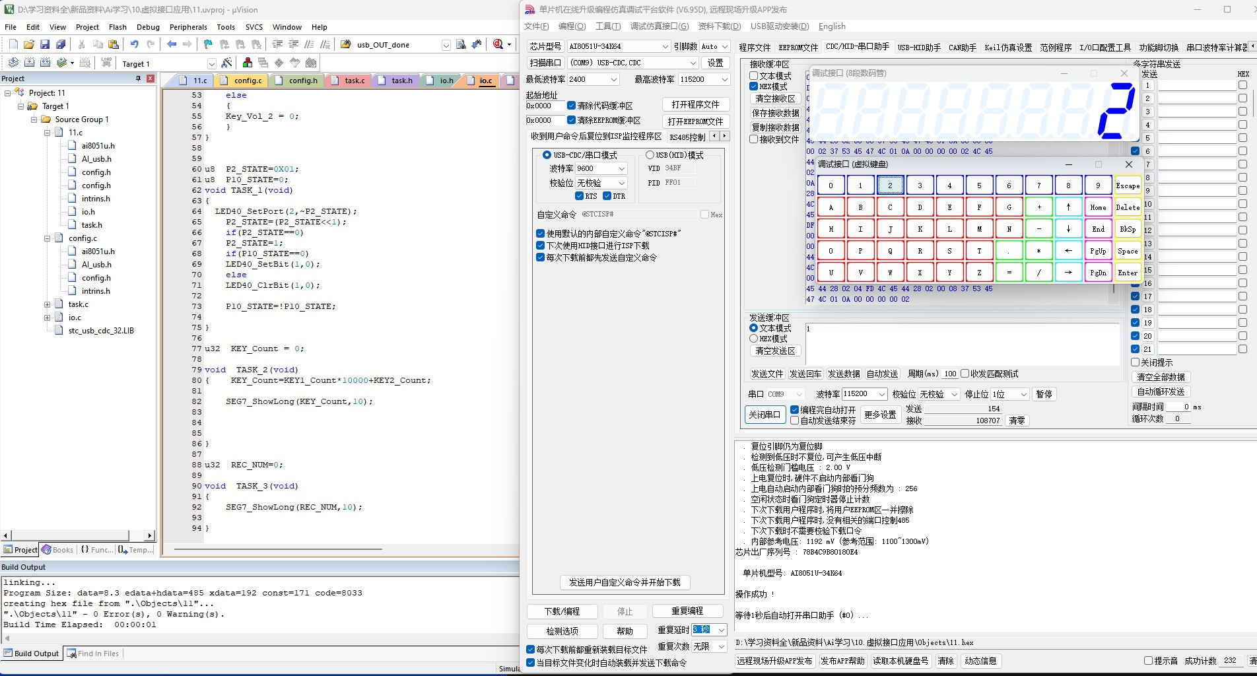The width and height of the screenshot is (1257, 676).
Task: Click Start Debug Session magnifier icon
Action: pyautogui.click(x=498, y=44)
